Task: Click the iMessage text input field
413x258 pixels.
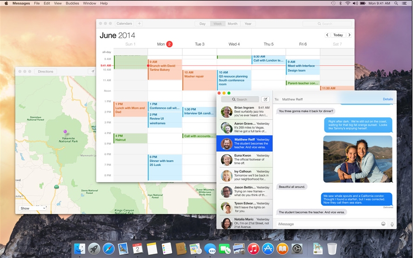Action: pos(327,224)
